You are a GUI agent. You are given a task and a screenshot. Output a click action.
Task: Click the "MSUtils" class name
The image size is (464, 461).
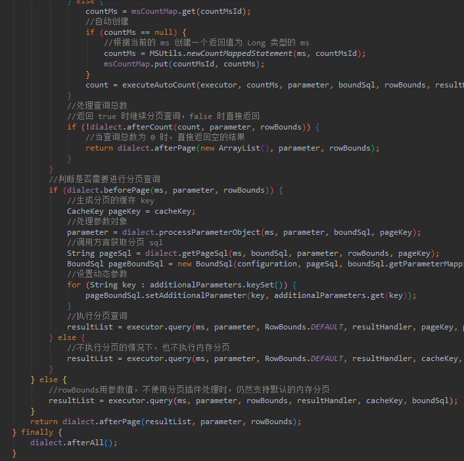pyautogui.click(x=166, y=53)
